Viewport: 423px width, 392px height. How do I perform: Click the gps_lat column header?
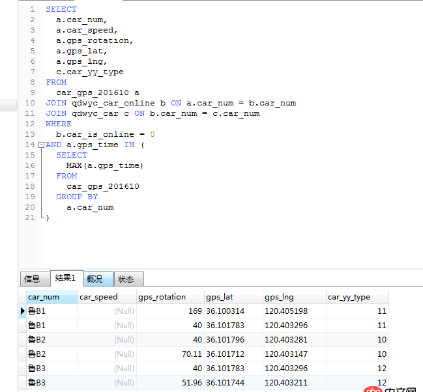pyautogui.click(x=233, y=297)
